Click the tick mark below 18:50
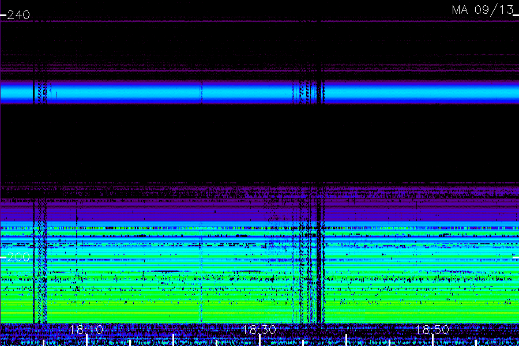The height and width of the screenshot is (346, 519). click(x=432, y=340)
